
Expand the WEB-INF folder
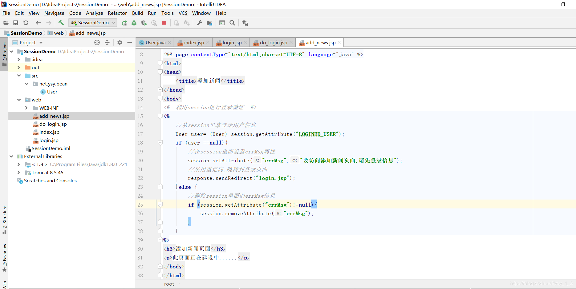click(26, 108)
